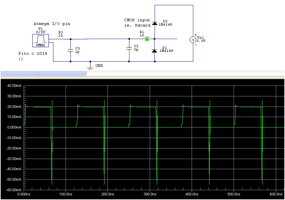Select diode D2 1N4148

click(x=154, y=24)
